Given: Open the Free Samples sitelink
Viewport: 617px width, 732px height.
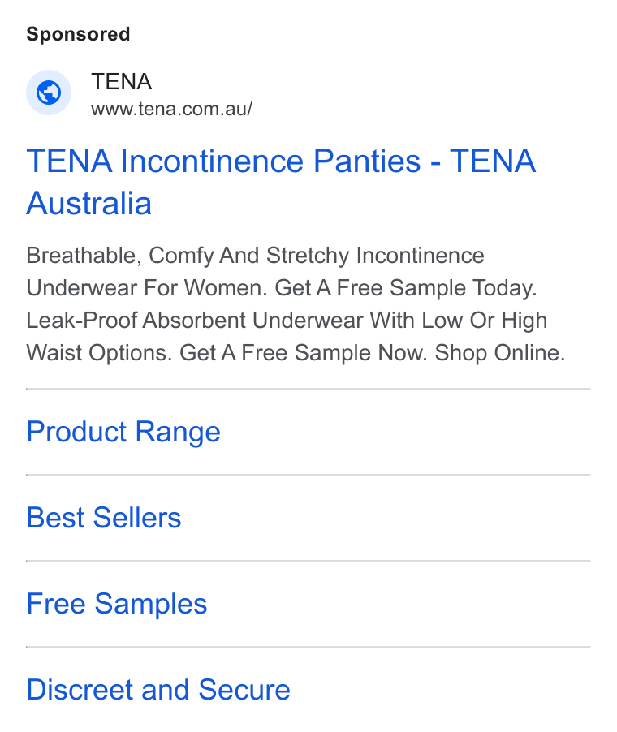Looking at the screenshot, I should (x=117, y=604).
